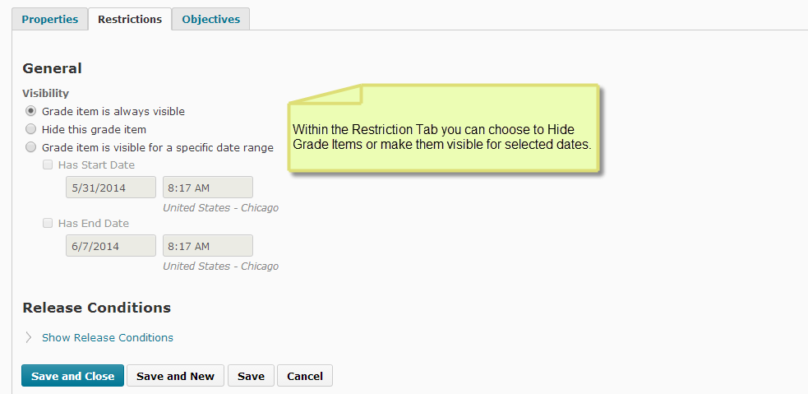Open the Show Release Conditions link
The height and width of the screenshot is (394, 808).
[108, 337]
